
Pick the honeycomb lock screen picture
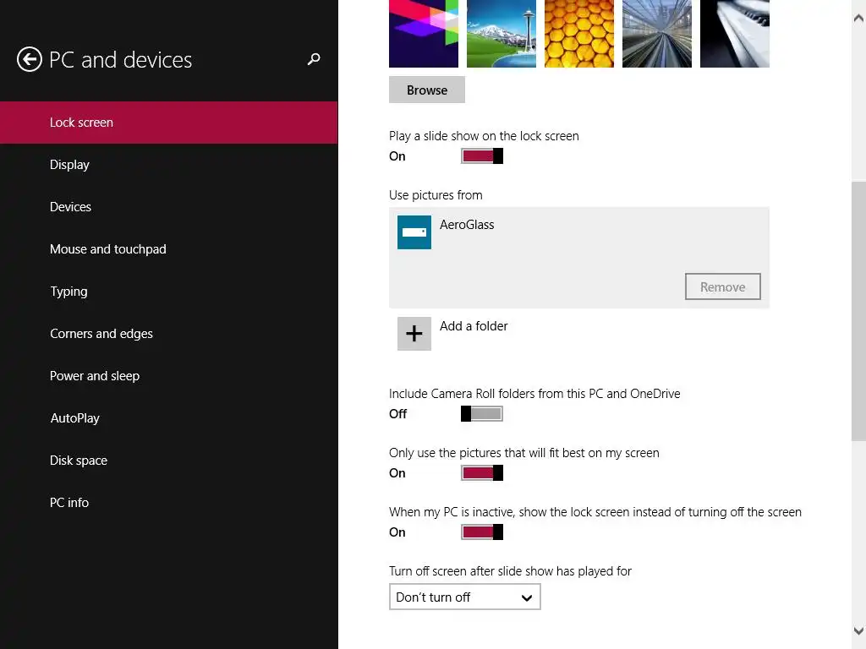[579, 34]
